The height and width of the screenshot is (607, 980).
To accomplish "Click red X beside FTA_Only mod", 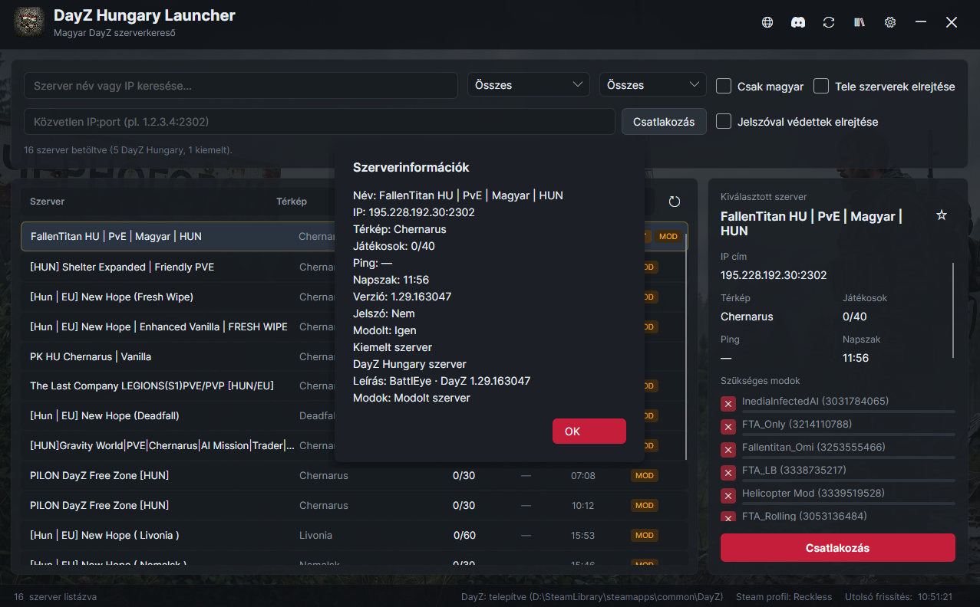I will pos(728,427).
